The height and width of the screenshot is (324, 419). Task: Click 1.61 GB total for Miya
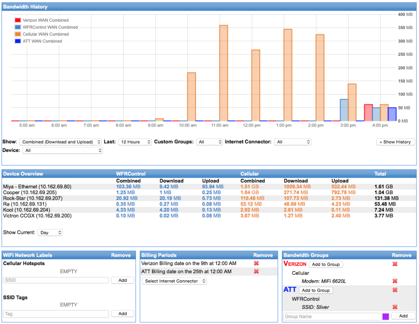pyautogui.click(x=383, y=187)
